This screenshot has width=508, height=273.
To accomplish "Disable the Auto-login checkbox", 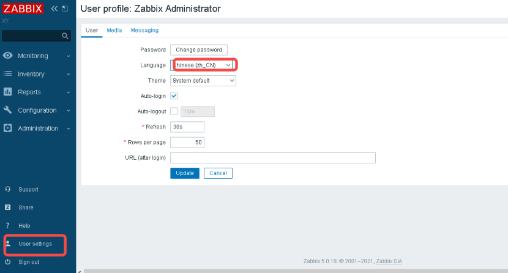I will coord(174,96).
